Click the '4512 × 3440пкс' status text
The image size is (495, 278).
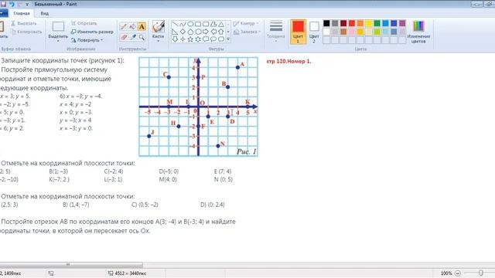pyautogui.click(x=131, y=273)
